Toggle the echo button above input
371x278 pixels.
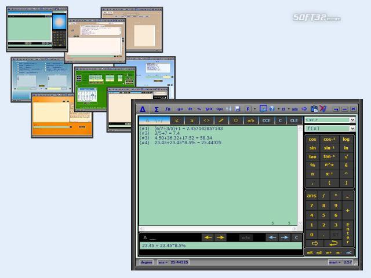pyautogui.click(x=246, y=237)
